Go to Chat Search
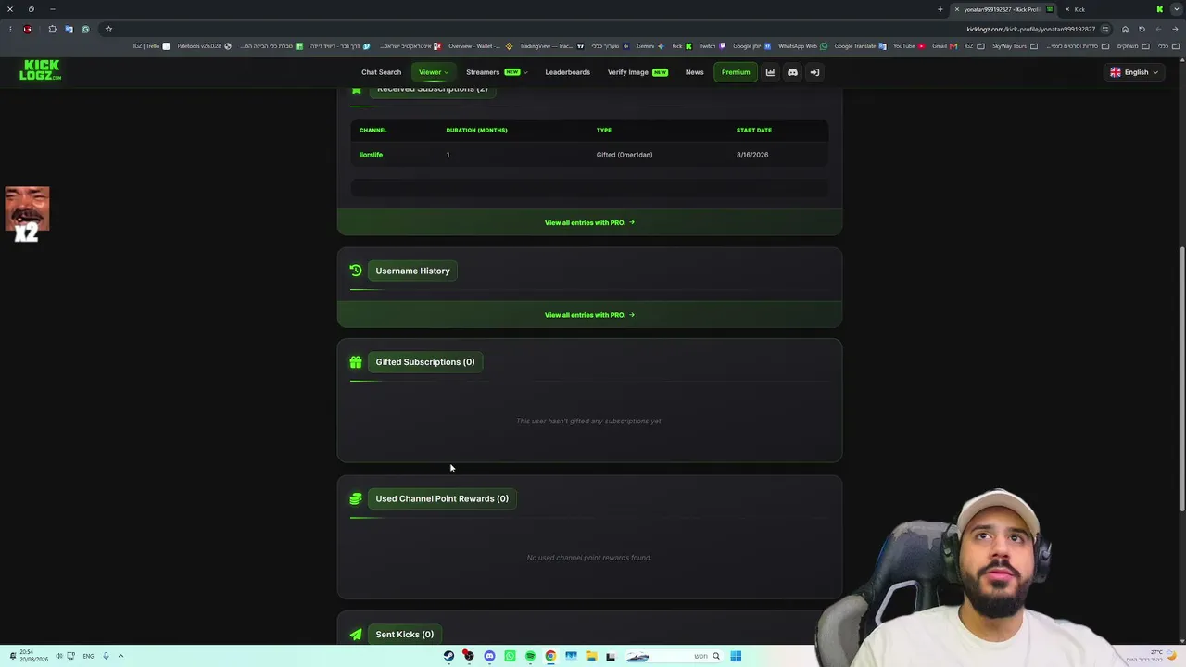Image resolution: width=1186 pixels, height=667 pixels. 381,72
